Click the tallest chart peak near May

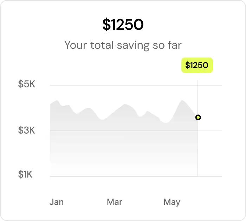click(182, 101)
